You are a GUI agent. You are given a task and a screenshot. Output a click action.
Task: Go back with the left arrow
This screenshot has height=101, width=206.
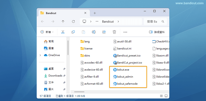pos(42,22)
